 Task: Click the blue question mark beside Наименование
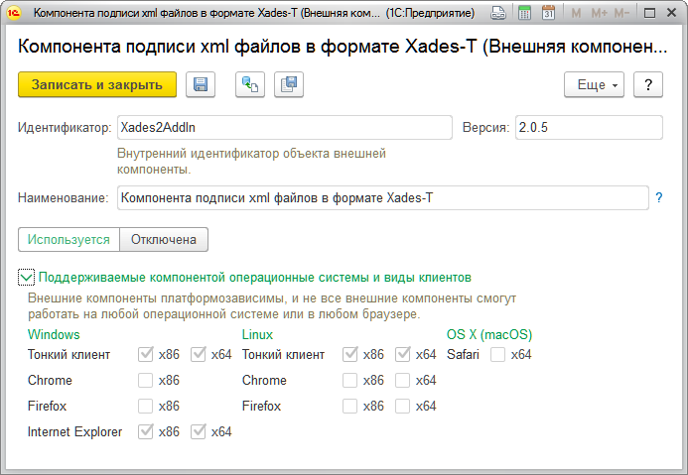coord(658,197)
